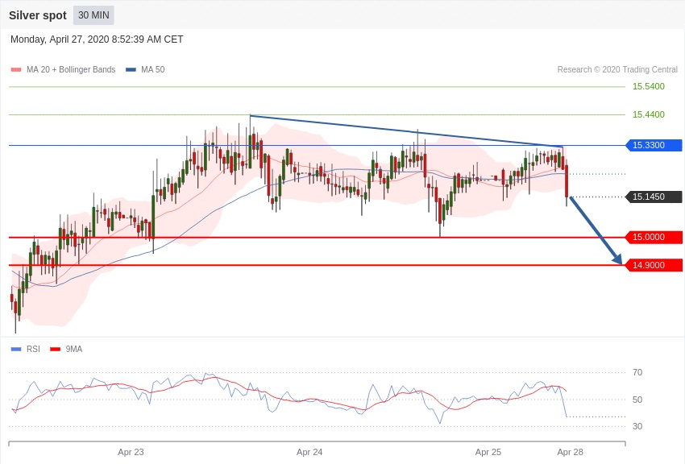Viewport: 685px width, 464px height.
Task: Click the Research 2020 Trading Central credit
Action: click(617, 69)
